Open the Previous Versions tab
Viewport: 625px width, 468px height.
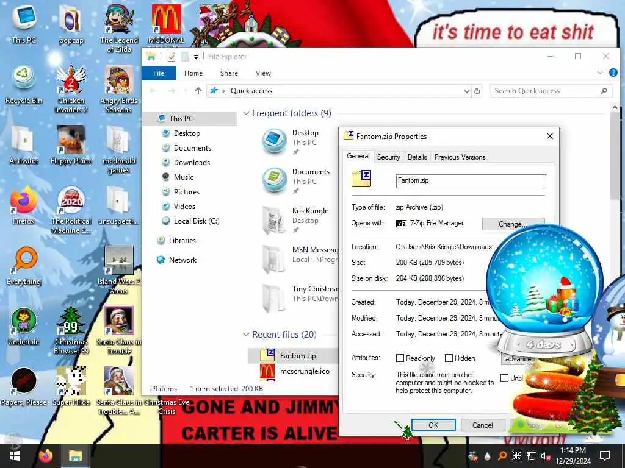460,157
